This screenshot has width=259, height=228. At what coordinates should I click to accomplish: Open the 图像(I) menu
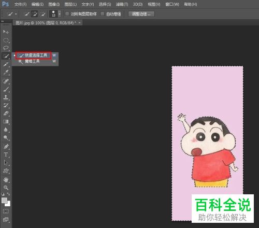point(54,4)
